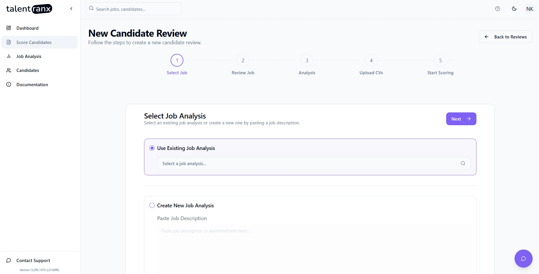Click the search icon inside the job analysis field
This screenshot has width=539, height=274.
463,163
